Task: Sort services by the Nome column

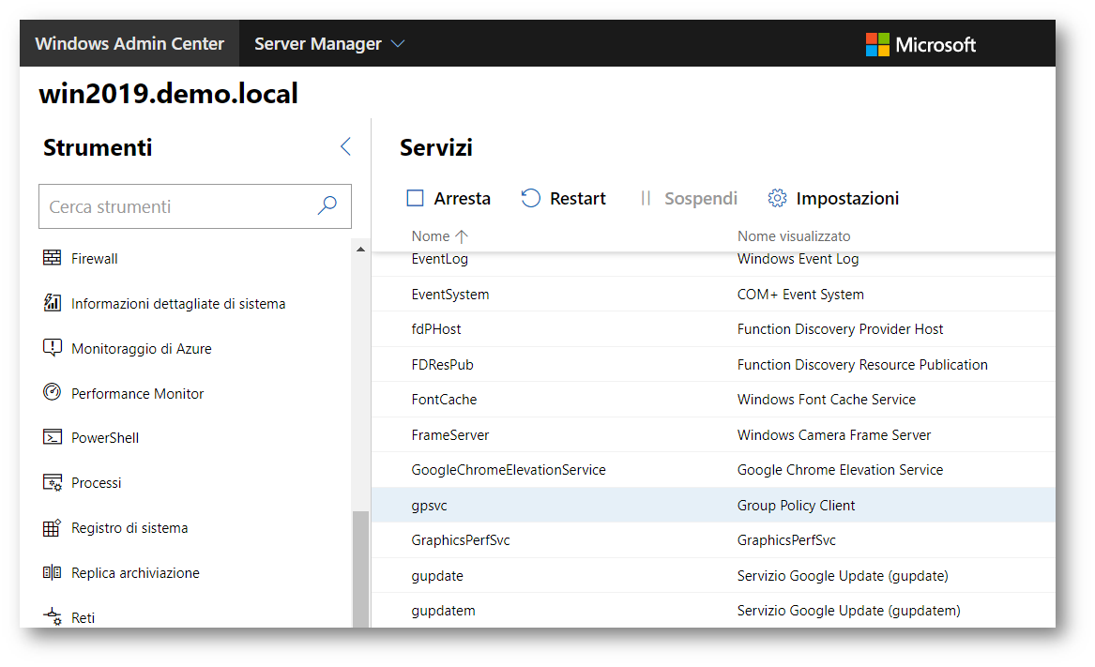Action: [439, 236]
